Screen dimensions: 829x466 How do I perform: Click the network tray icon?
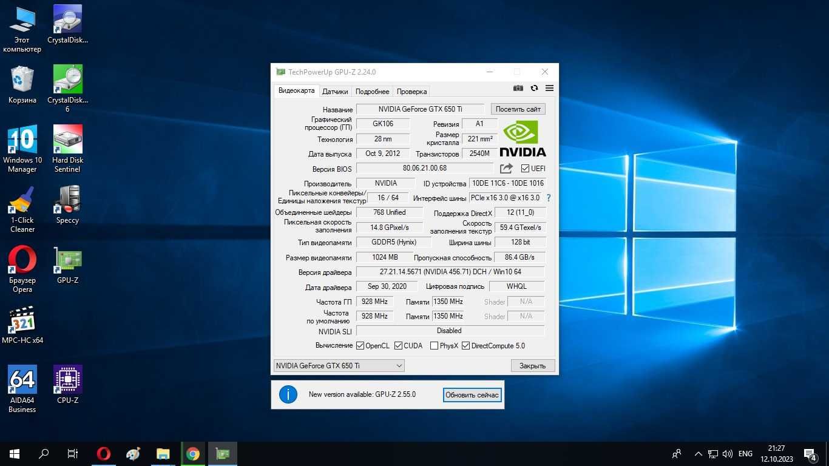tap(713, 453)
